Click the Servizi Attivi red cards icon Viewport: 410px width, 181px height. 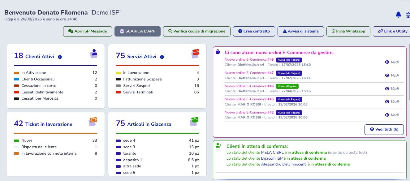point(195,54)
